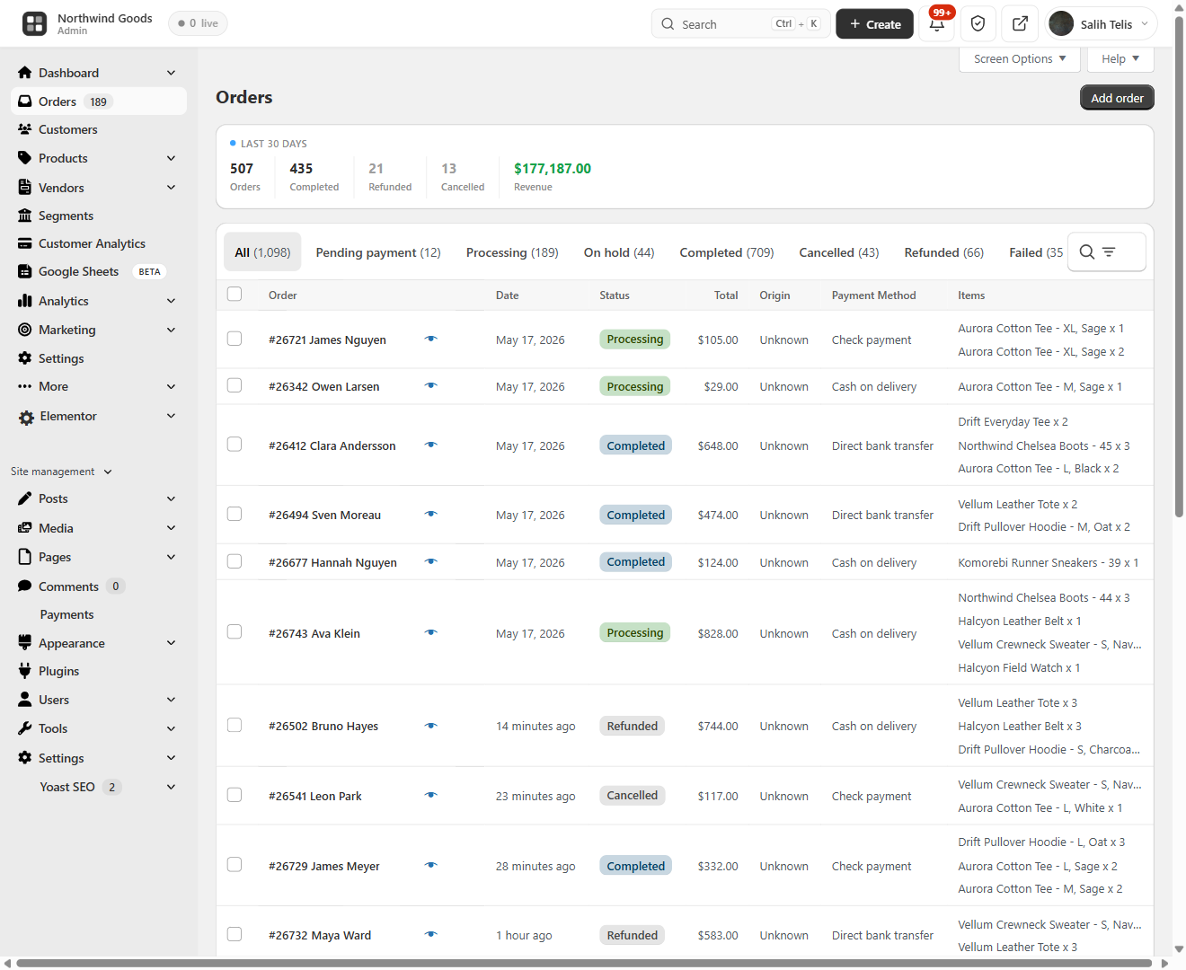Viewport: 1186px width, 970px height.
Task: Click the shield security icon
Action: (x=978, y=23)
